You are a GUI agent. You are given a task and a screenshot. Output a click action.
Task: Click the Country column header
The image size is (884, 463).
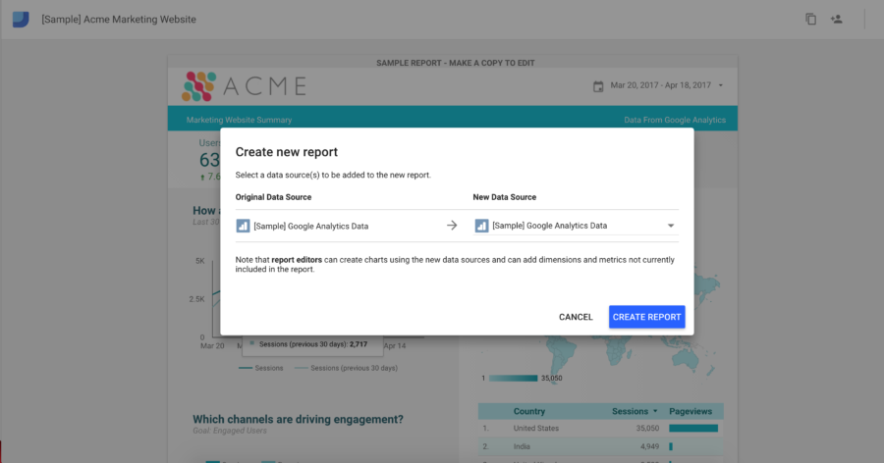click(528, 411)
